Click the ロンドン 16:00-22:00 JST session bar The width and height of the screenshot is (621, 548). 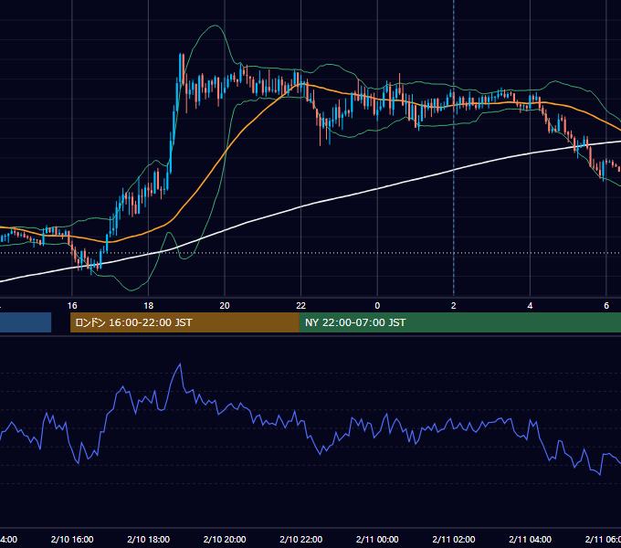pyautogui.click(x=184, y=322)
